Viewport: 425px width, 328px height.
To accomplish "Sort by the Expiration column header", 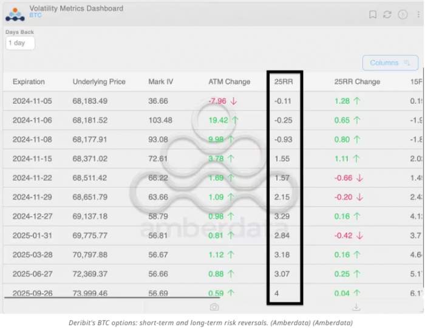I will click(29, 82).
